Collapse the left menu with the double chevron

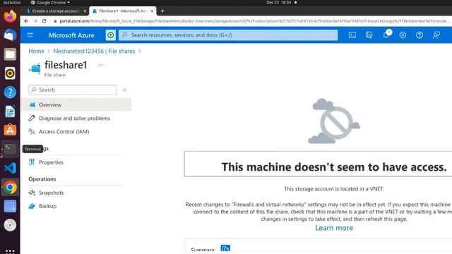point(124,90)
